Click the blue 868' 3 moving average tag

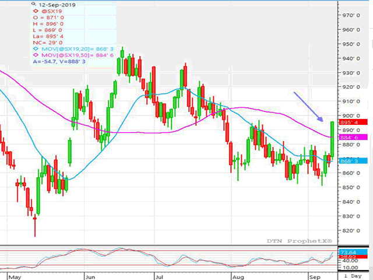tap(353, 161)
